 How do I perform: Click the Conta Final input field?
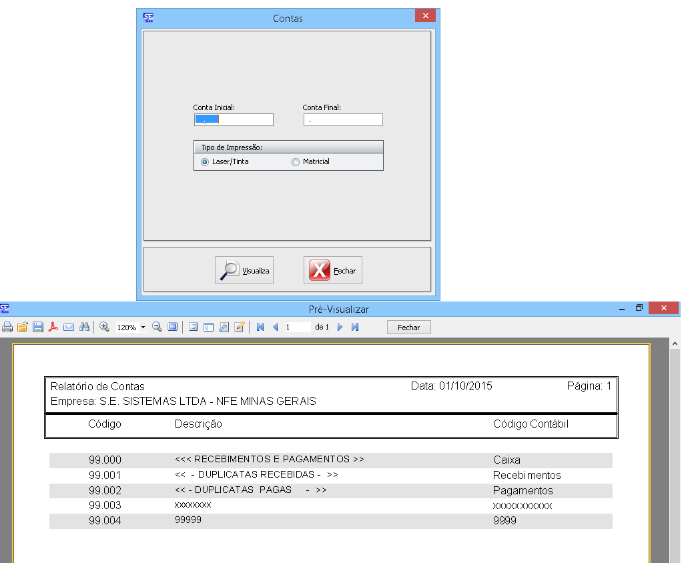pyautogui.click(x=343, y=120)
